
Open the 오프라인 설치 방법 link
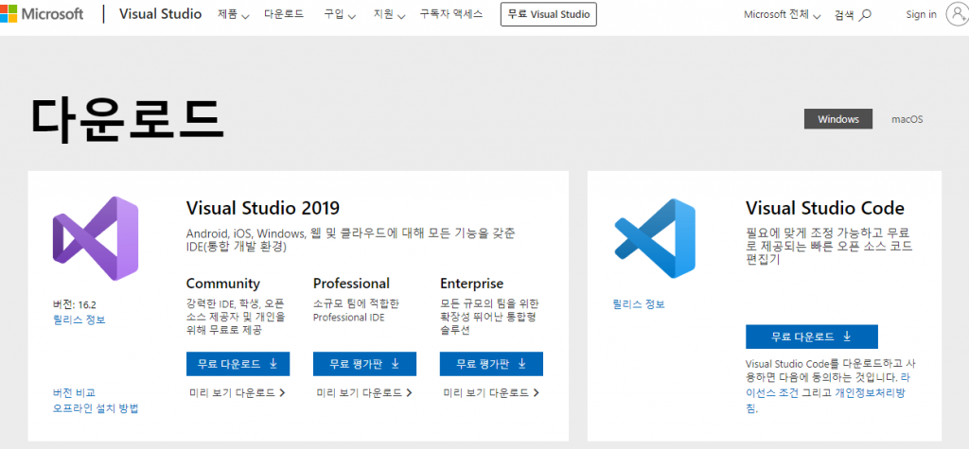pyautogui.click(x=96, y=408)
